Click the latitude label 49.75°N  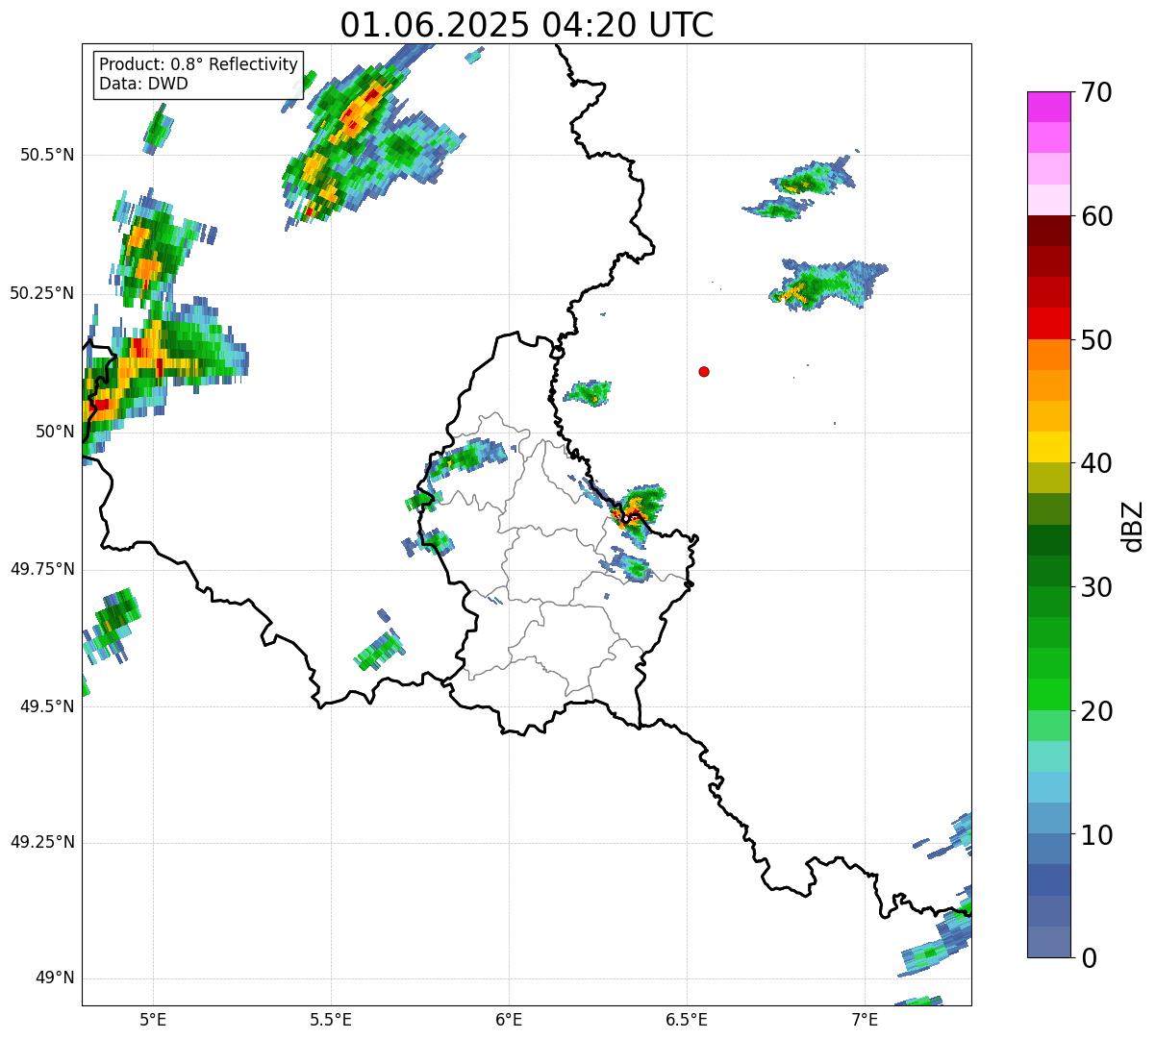click(x=41, y=569)
